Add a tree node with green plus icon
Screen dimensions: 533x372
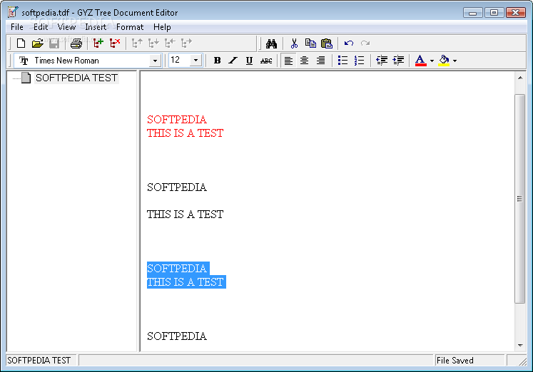pos(98,43)
